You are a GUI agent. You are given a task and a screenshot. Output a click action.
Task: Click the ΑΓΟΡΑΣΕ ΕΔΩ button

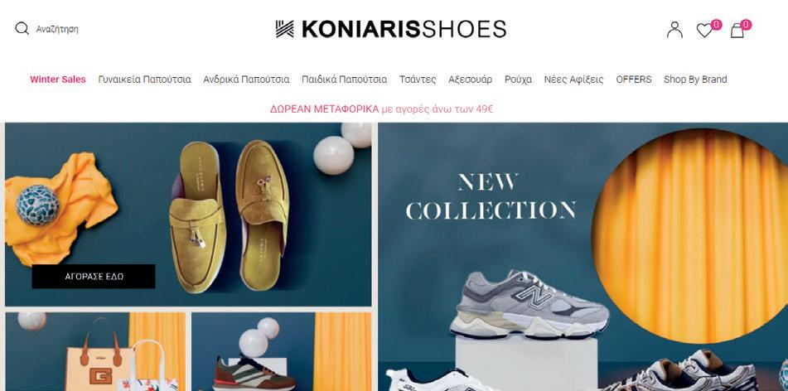click(94, 277)
